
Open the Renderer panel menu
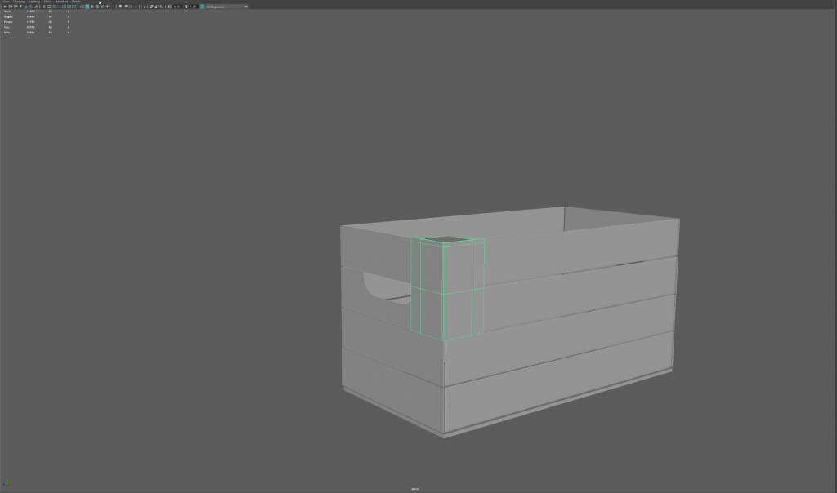pyautogui.click(x=61, y=2)
